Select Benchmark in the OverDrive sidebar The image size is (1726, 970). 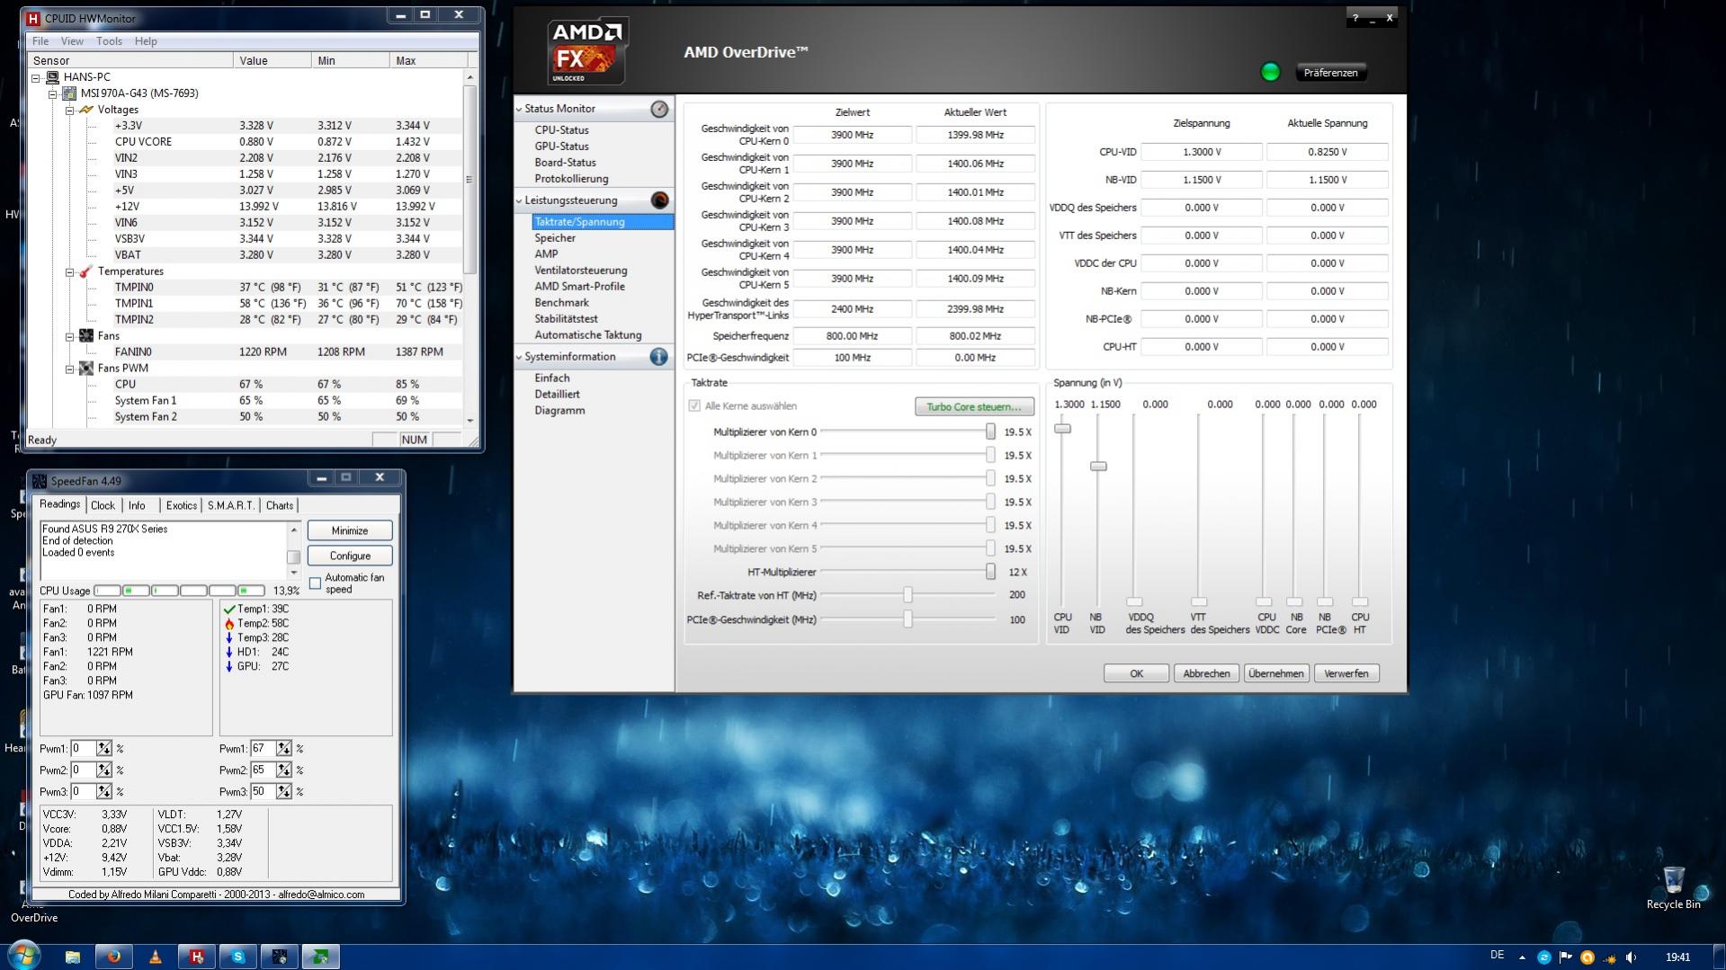(x=561, y=303)
